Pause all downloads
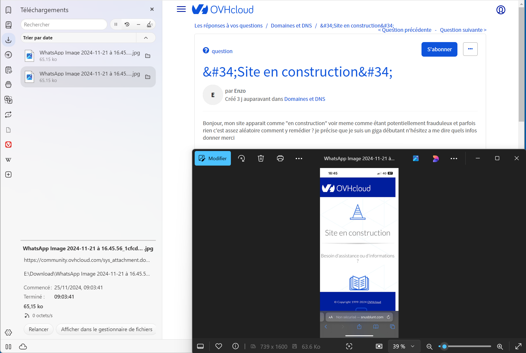 pyautogui.click(x=116, y=25)
